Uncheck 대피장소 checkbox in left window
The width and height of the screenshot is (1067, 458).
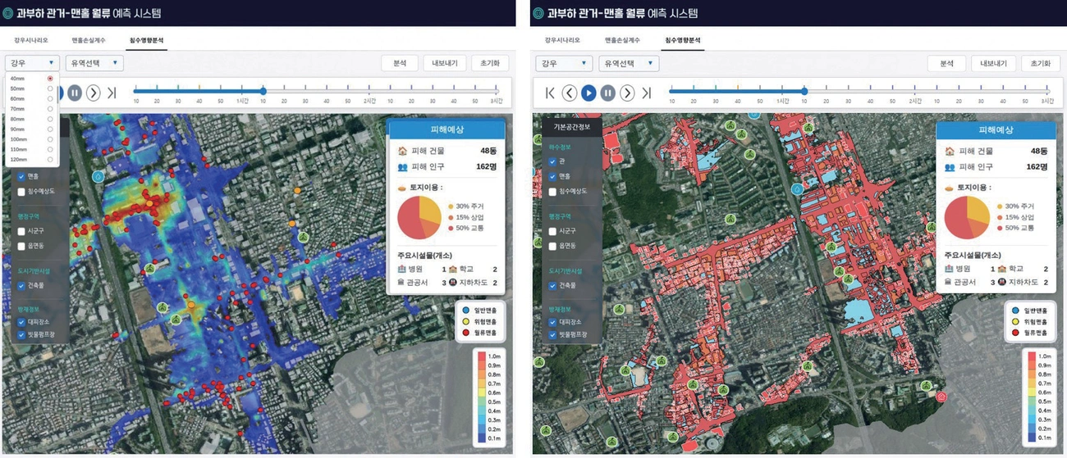(21, 323)
